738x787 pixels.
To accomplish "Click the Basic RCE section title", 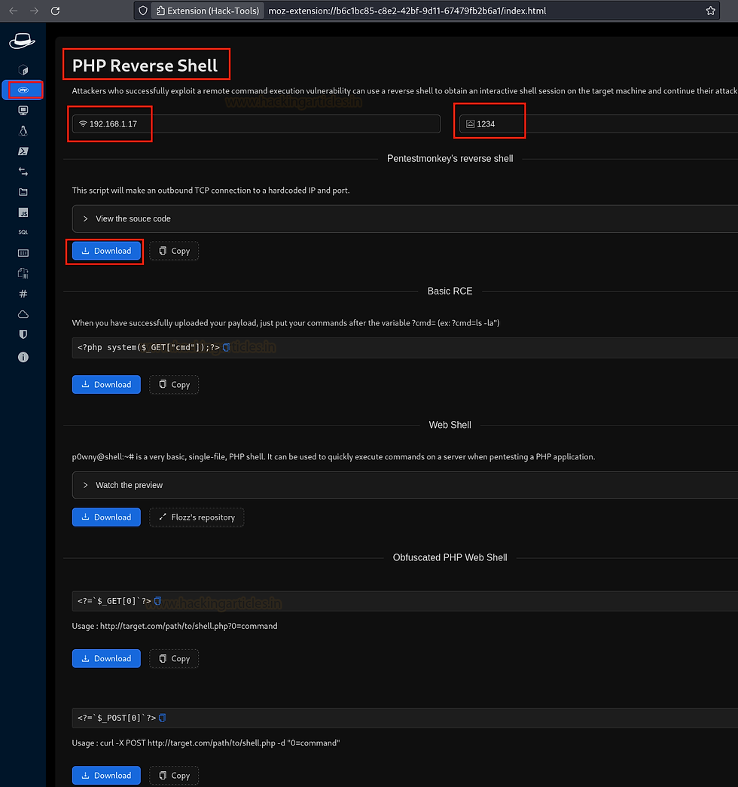I will 450,291.
